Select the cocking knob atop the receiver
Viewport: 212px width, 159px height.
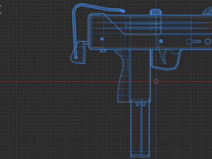(x=156, y=12)
